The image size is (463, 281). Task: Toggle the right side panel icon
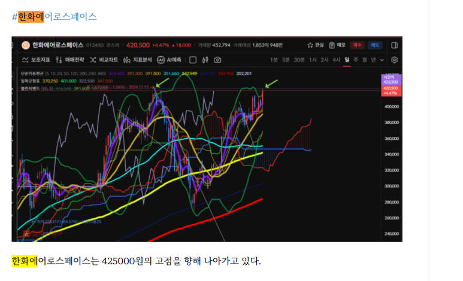394,45
